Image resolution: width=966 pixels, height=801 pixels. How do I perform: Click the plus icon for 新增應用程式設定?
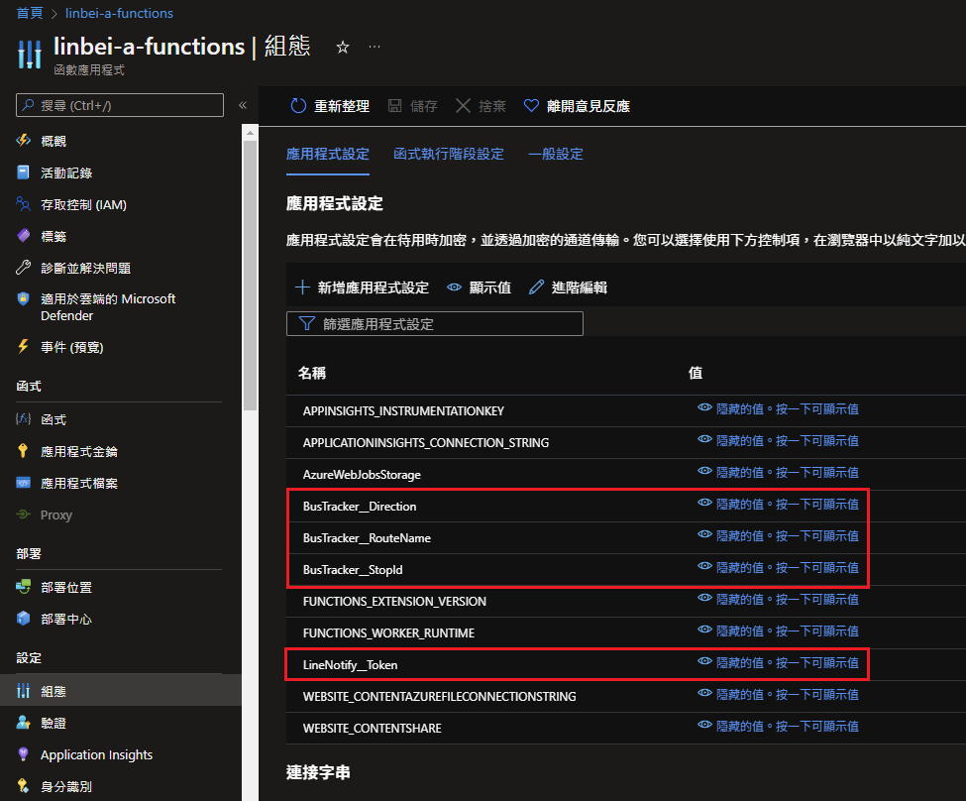pos(302,287)
